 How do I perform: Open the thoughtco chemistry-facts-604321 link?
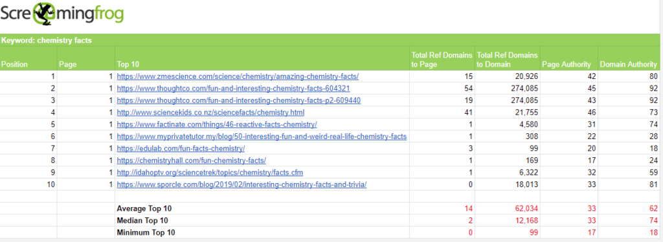tap(233, 88)
